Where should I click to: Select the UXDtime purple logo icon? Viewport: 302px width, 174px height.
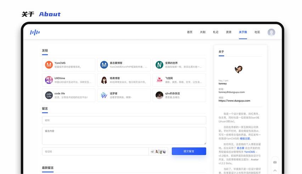pos(49,80)
